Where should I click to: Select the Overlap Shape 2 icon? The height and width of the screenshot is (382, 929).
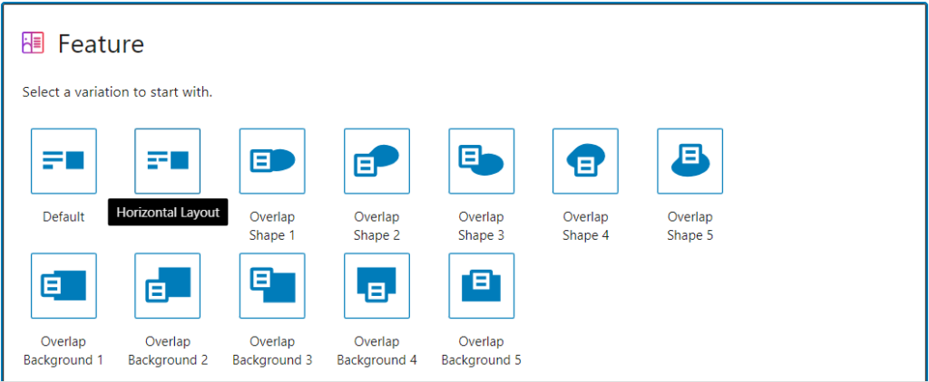click(376, 160)
